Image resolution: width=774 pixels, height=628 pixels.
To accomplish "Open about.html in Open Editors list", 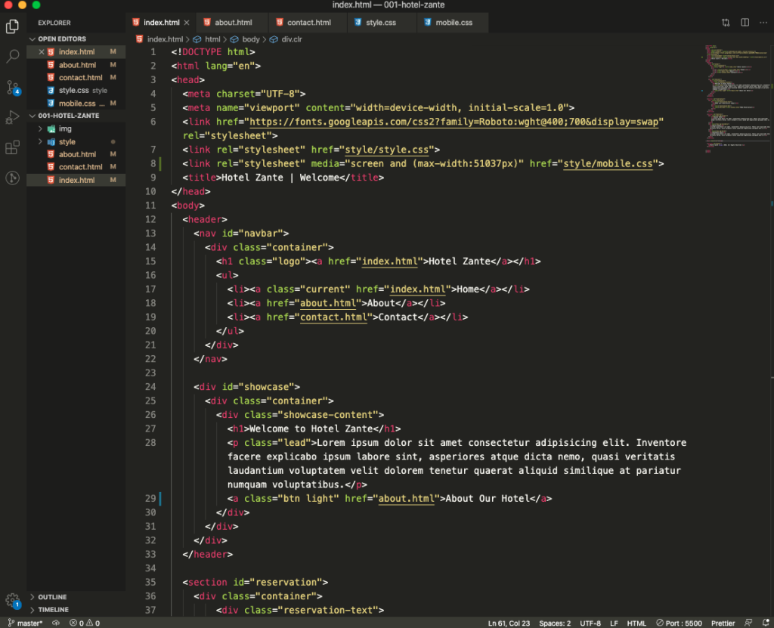I will tap(77, 65).
